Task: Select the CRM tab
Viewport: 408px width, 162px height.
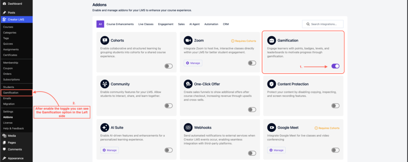Action: pos(226,24)
